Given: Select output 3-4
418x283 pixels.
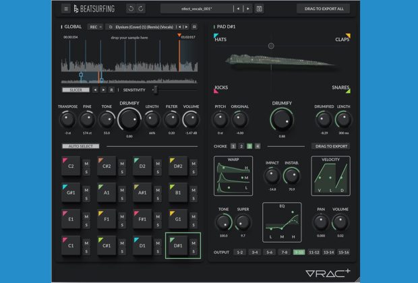Looking at the screenshot, I should pos(255,253).
